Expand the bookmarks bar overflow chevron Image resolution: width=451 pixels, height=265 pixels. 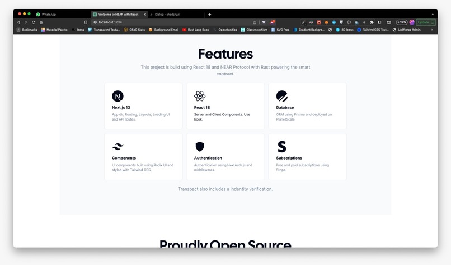point(432,30)
